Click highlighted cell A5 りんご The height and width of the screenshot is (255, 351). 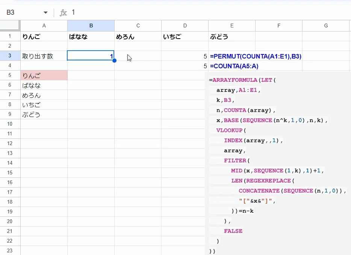point(44,75)
